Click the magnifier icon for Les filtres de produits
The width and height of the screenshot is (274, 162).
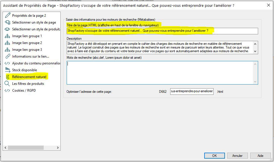8,84
